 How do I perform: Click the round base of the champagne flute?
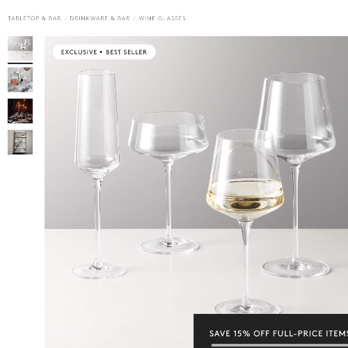pyautogui.click(x=99, y=271)
